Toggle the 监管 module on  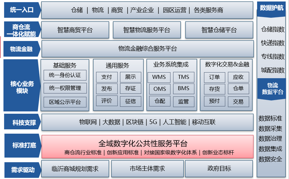(183, 101)
